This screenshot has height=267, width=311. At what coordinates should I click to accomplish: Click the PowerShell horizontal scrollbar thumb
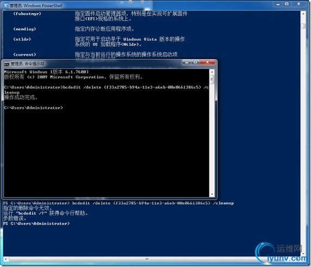147,259
